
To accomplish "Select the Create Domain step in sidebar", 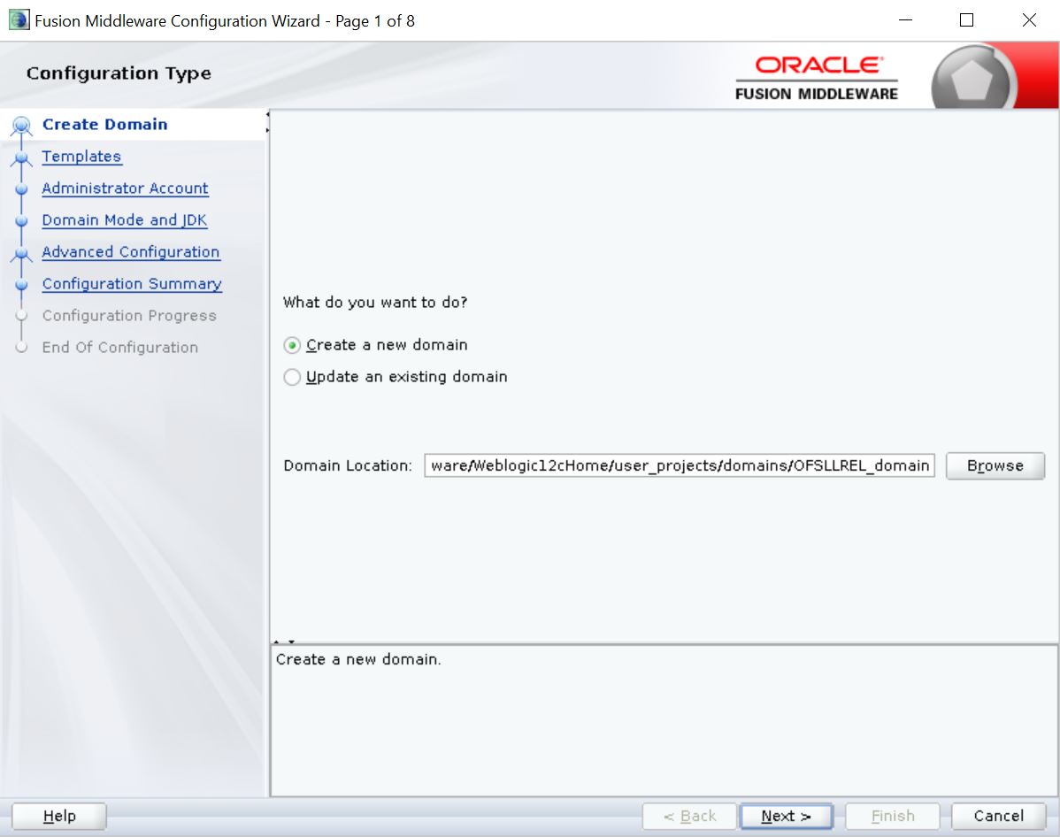I will [x=104, y=125].
